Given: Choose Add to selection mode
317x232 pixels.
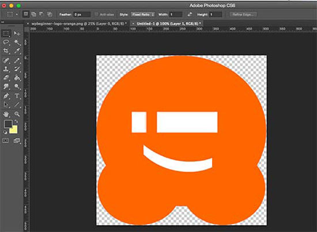Looking at the screenshot, I should click(34, 14).
